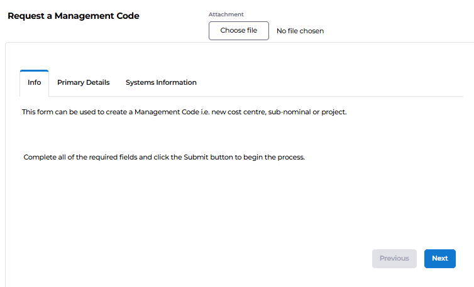Click the Attachment field label

click(x=226, y=14)
